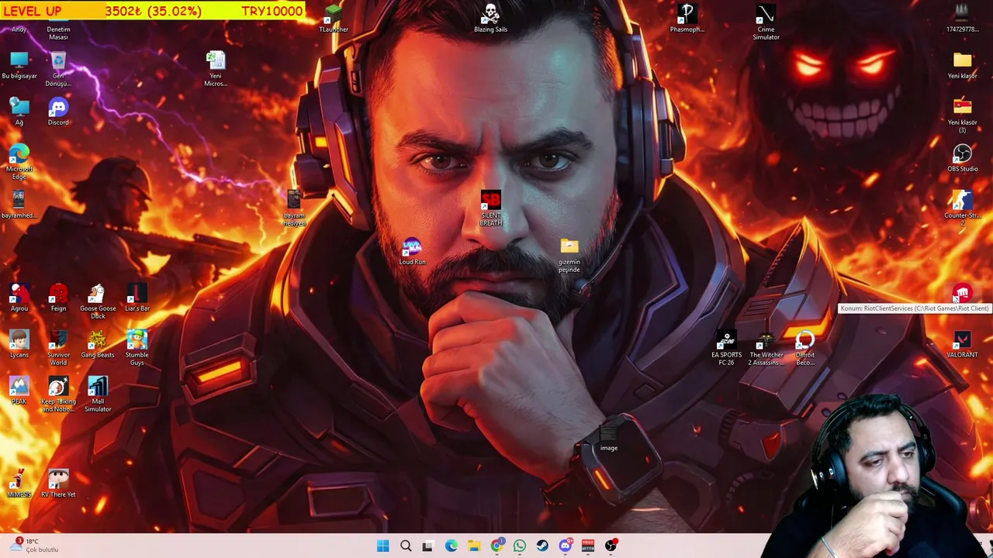993x558 pixels.
Task: Click the taskbar Search magnifier
Action: 406,546
